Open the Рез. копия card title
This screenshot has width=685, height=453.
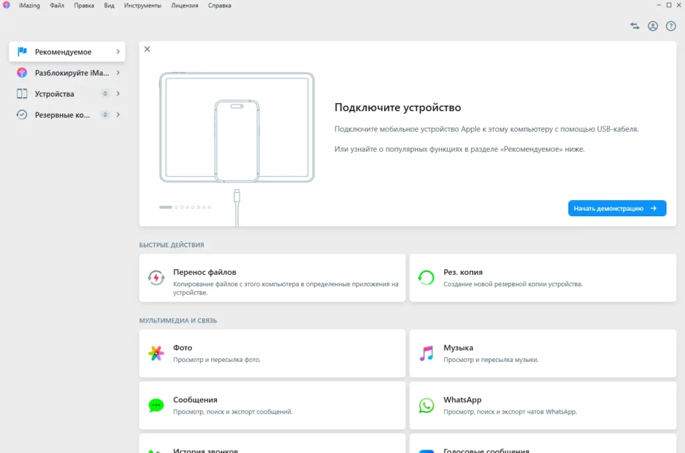click(x=463, y=272)
